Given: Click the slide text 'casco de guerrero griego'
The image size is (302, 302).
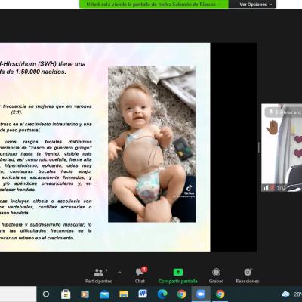Looking at the screenshot, I should pyautogui.click(x=60, y=148).
